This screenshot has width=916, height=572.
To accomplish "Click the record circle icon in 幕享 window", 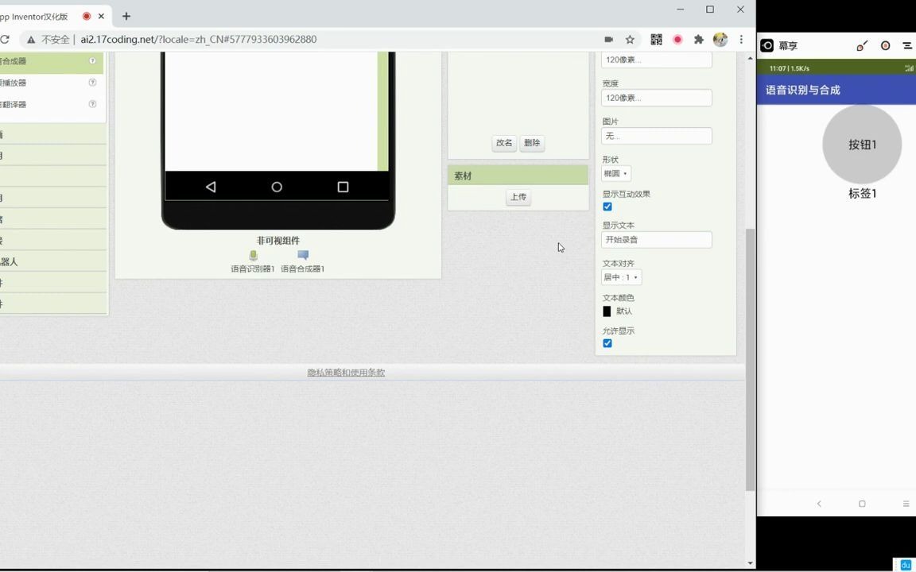I will [x=886, y=45].
